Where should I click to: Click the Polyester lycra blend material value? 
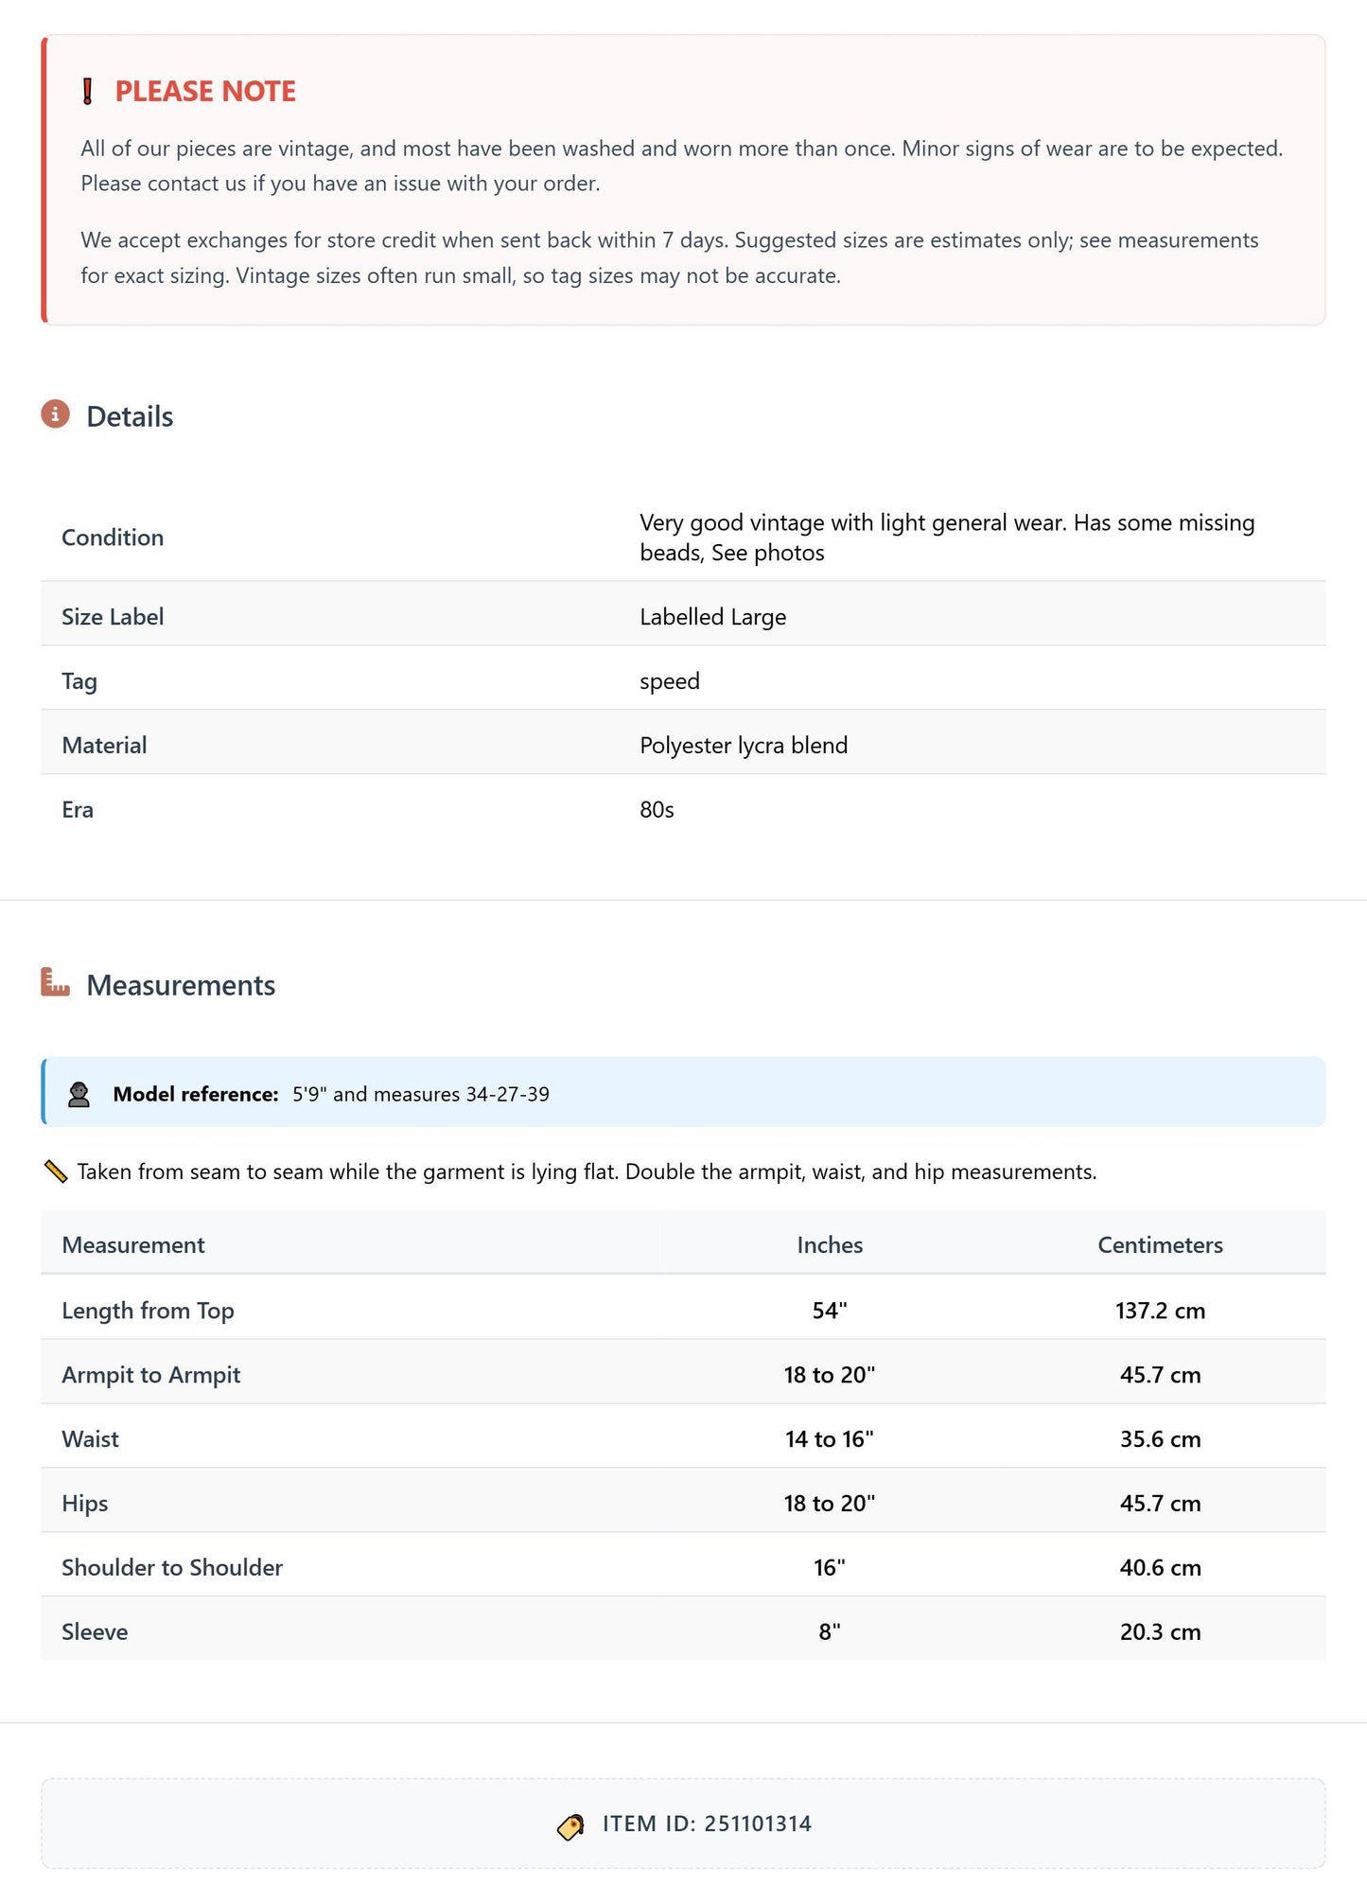click(x=744, y=746)
